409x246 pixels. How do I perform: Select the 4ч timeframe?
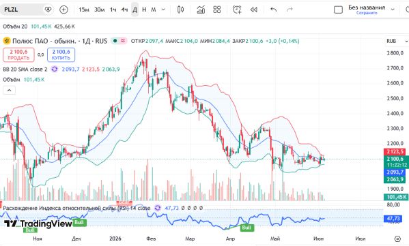click(x=124, y=10)
